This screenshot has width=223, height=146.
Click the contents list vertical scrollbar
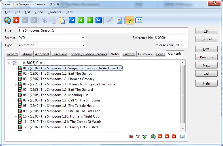183,94
